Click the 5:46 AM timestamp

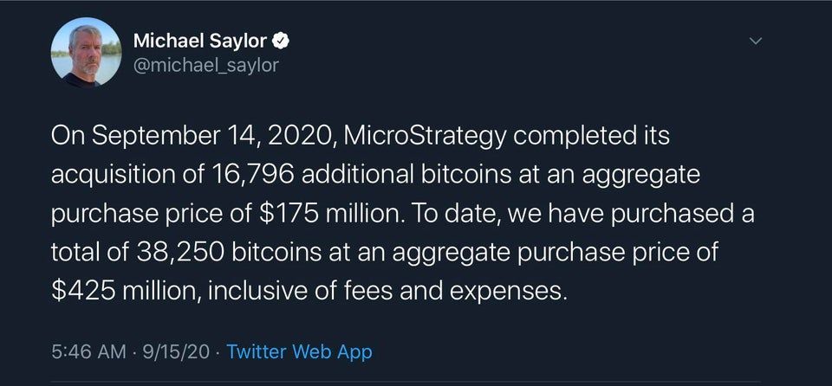click(89, 351)
